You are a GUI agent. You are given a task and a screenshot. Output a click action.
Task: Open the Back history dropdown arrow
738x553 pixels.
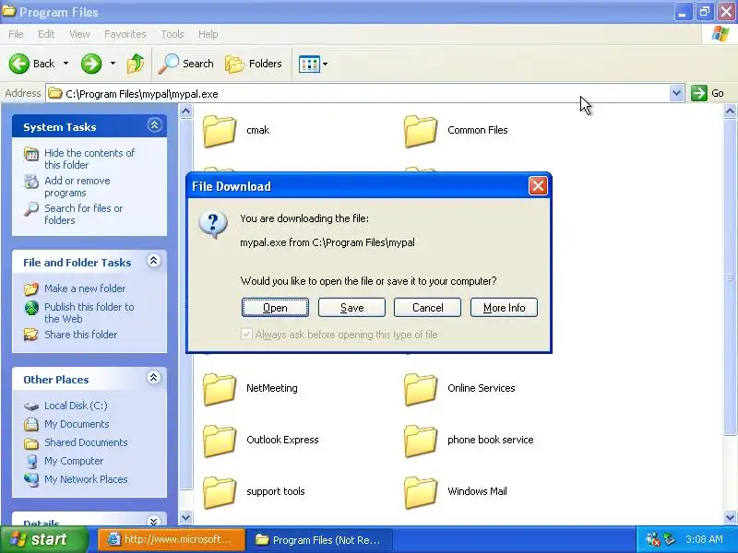click(65, 64)
